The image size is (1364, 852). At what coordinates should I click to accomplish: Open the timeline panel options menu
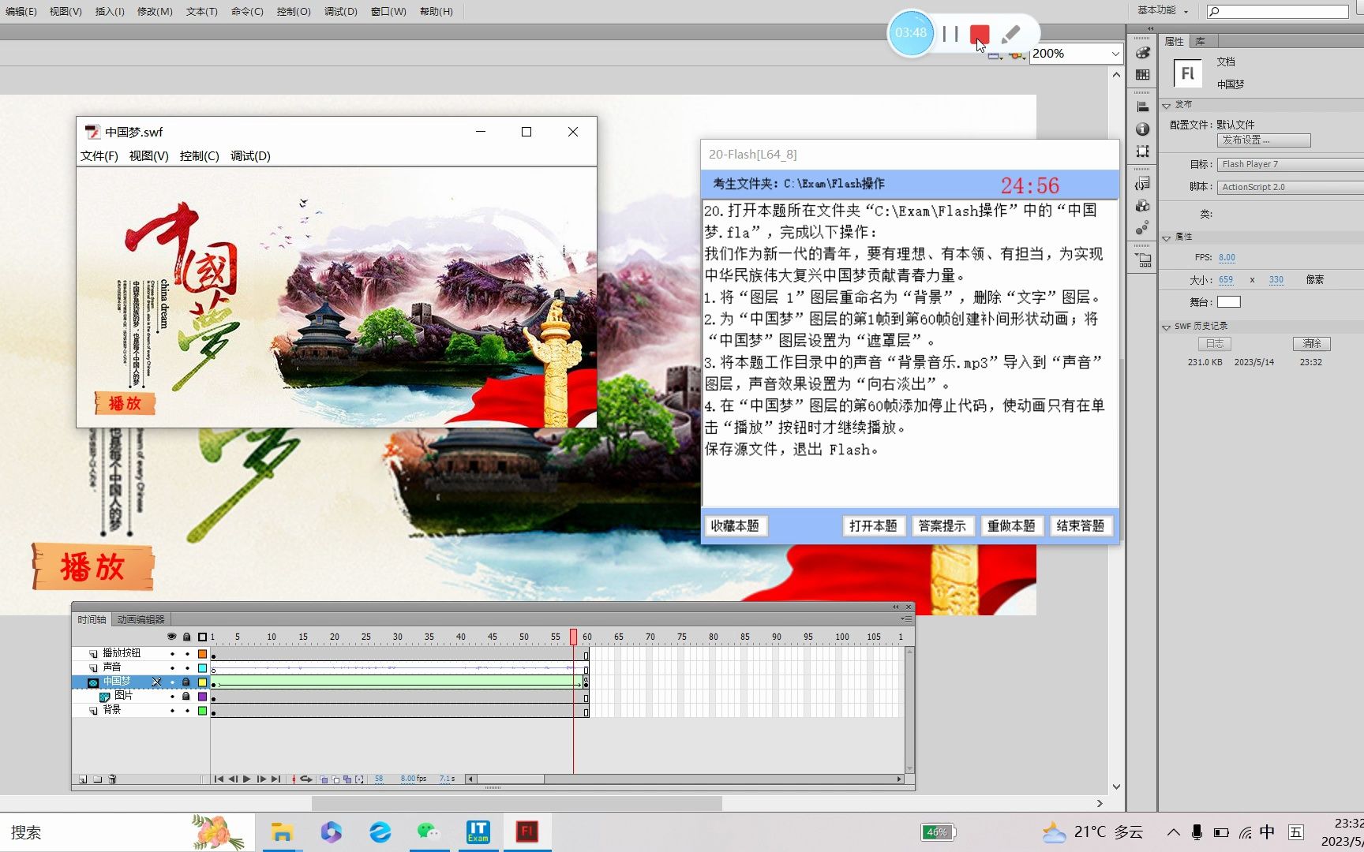(906, 619)
